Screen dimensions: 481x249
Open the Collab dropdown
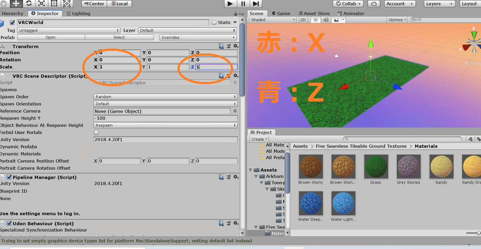point(349,4)
